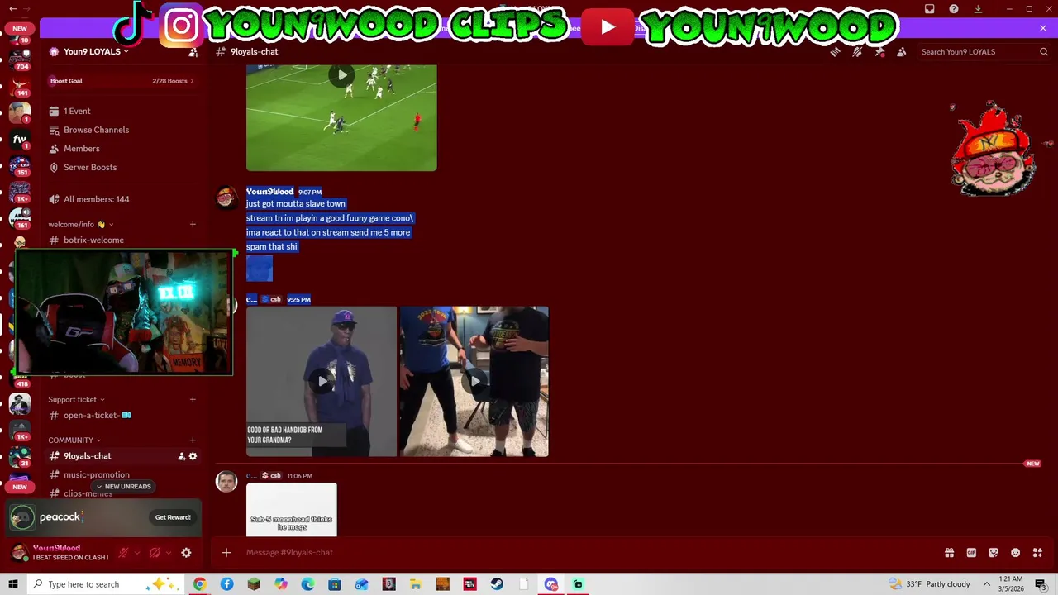Open the Members item

tap(122, 149)
